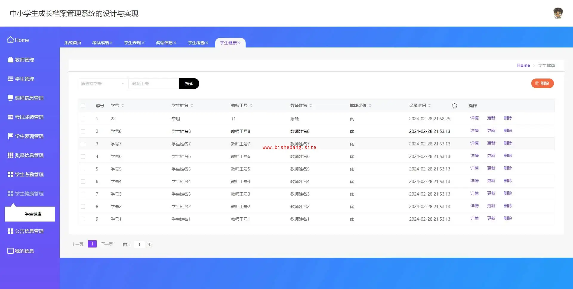This screenshot has height=289, width=573.
Task: Click the list icon beside 学生管理
Action: pyautogui.click(x=10, y=79)
